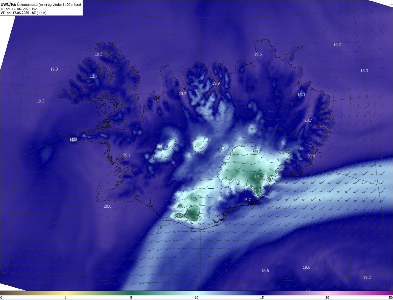Click the 30 tick label on the colour scale

(x=327, y=298)
